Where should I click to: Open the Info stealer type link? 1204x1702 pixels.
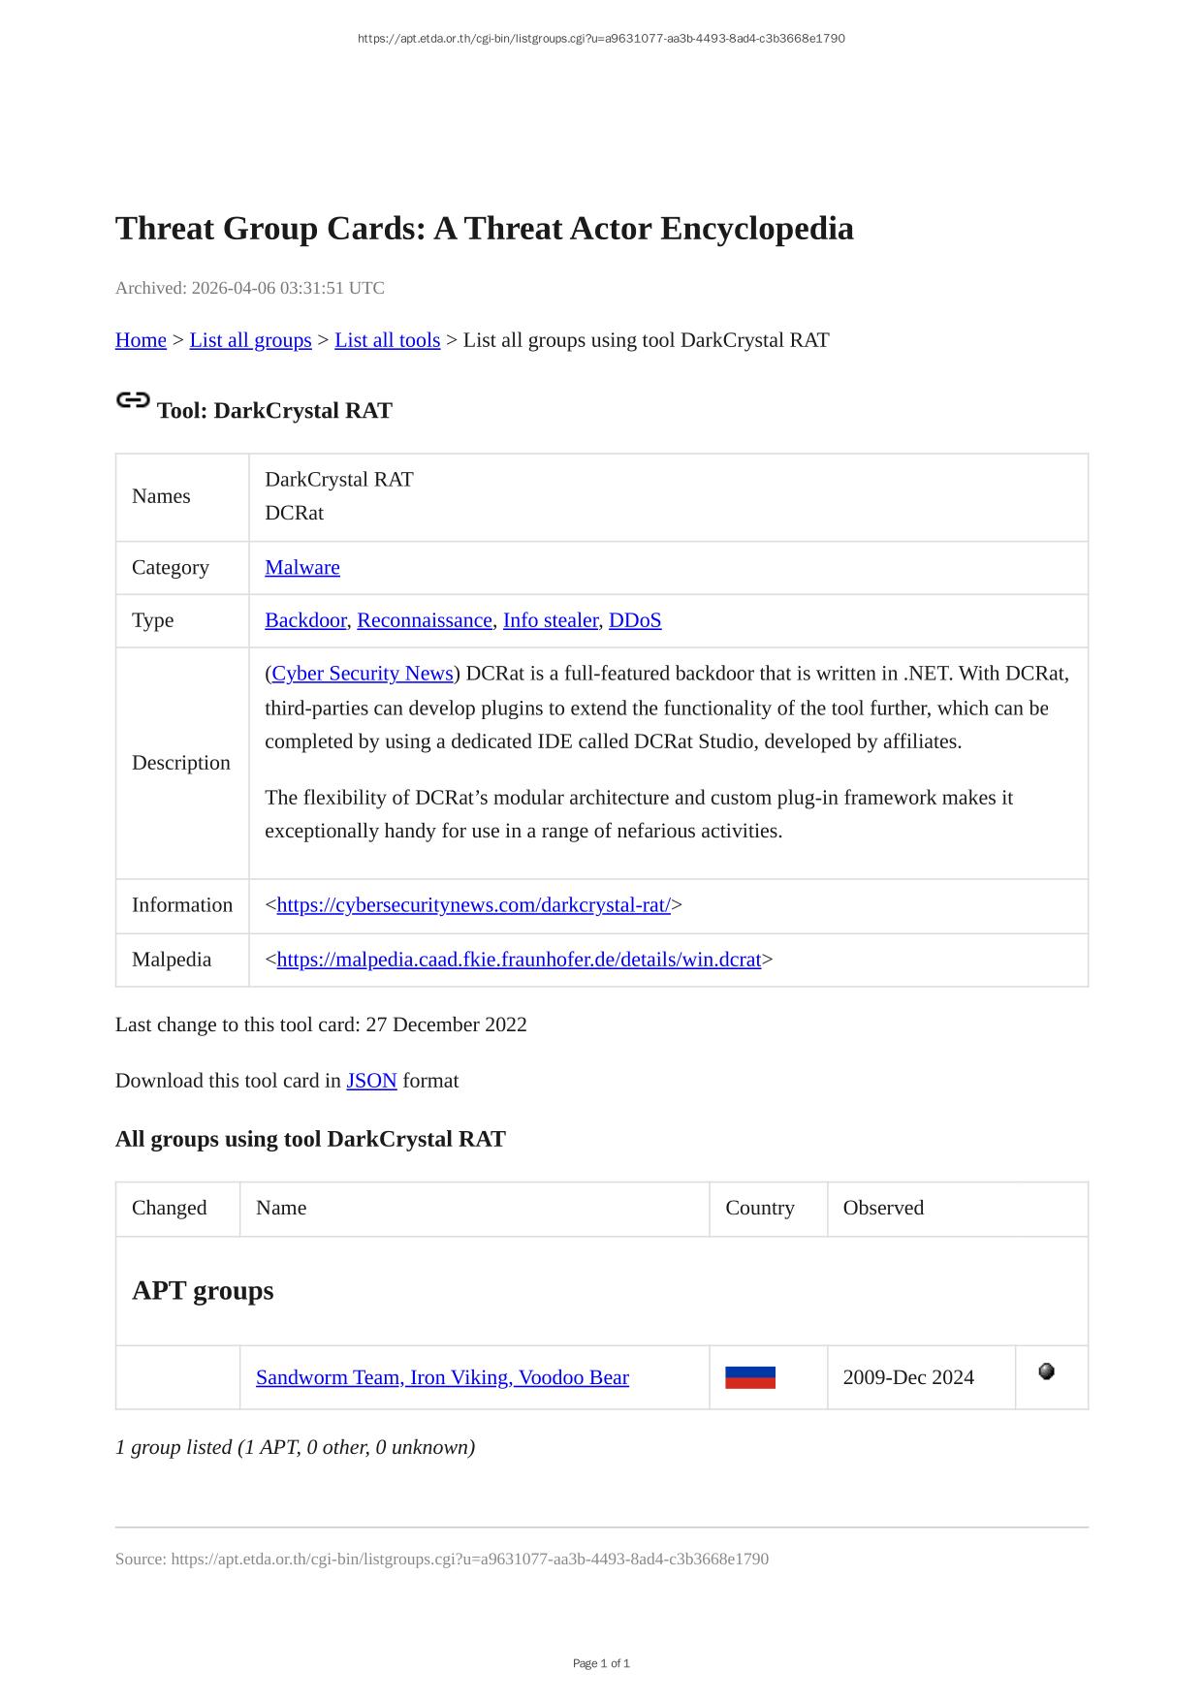tap(550, 620)
